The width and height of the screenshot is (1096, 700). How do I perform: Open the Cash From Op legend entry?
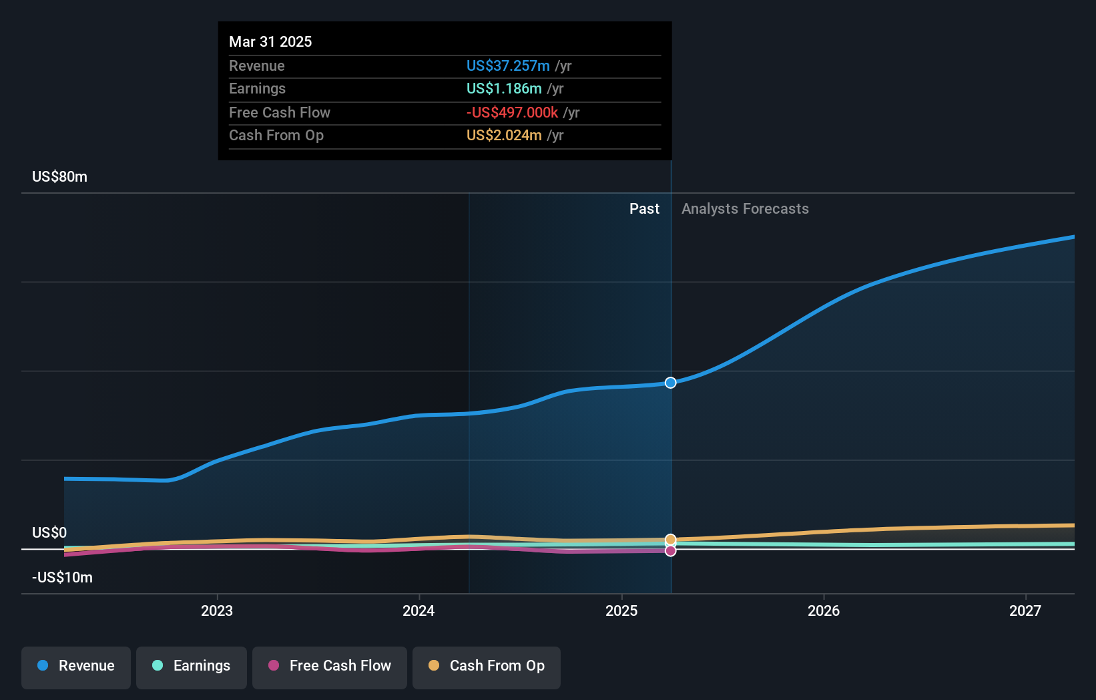[x=486, y=667]
